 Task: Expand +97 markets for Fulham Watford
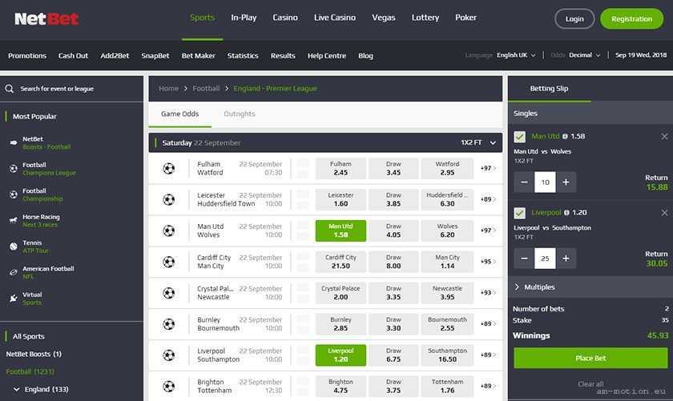(488, 168)
